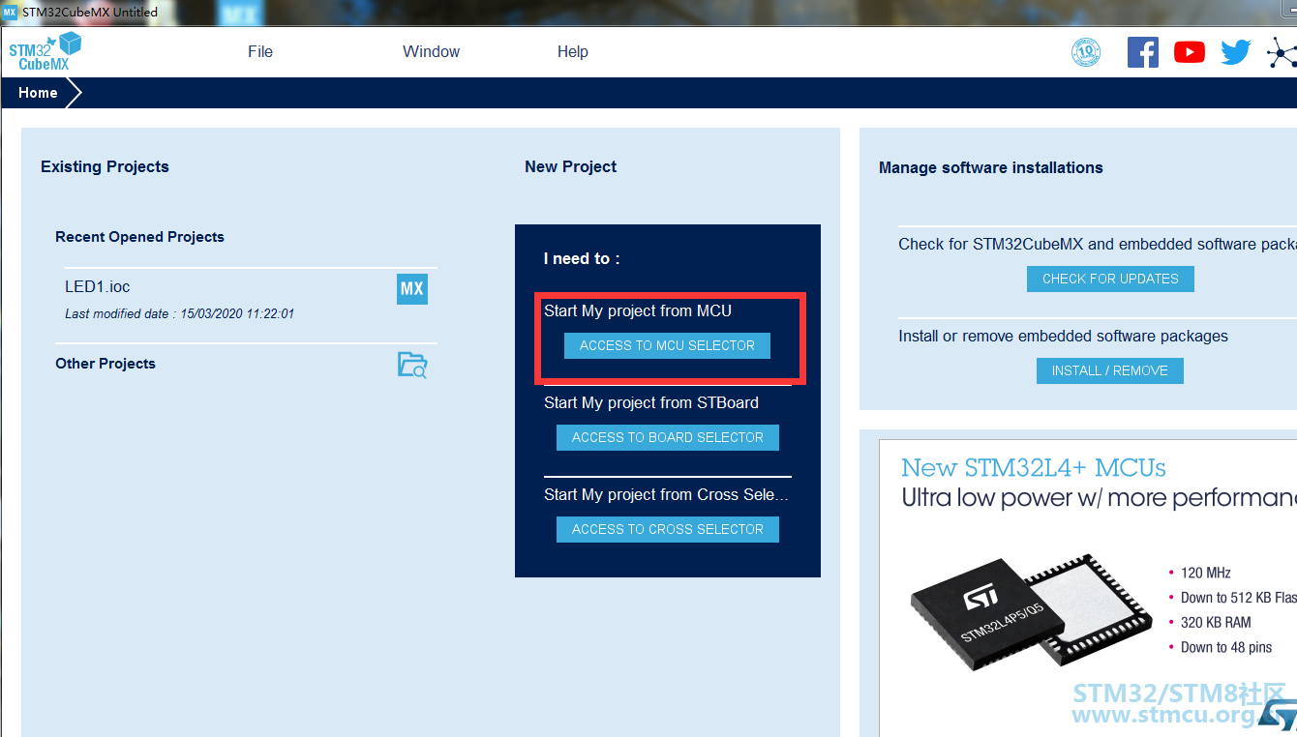Click the 'Down to 48 pins' banner bullet
The height and width of the screenshot is (737, 1297).
tap(1226, 647)
